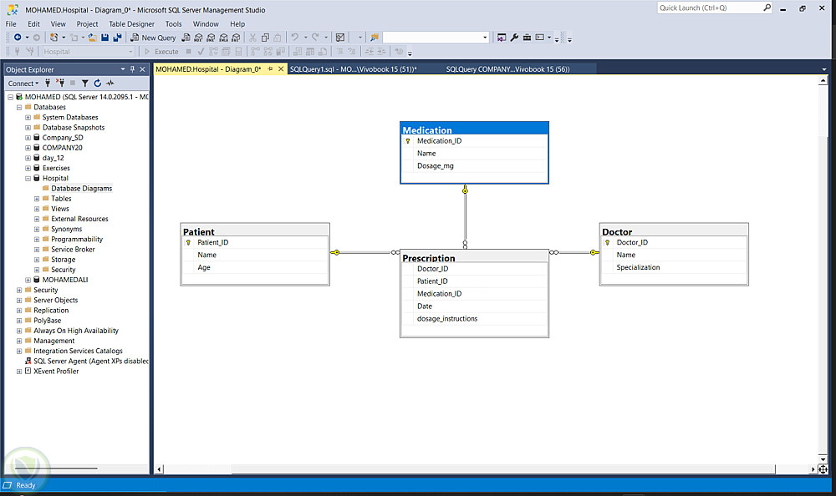Open the Hospital database dropdown

[x=130, y=52]
